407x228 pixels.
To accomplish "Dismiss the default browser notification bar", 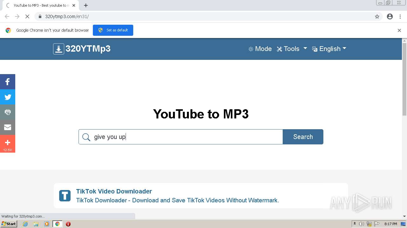I will [399, 30].
